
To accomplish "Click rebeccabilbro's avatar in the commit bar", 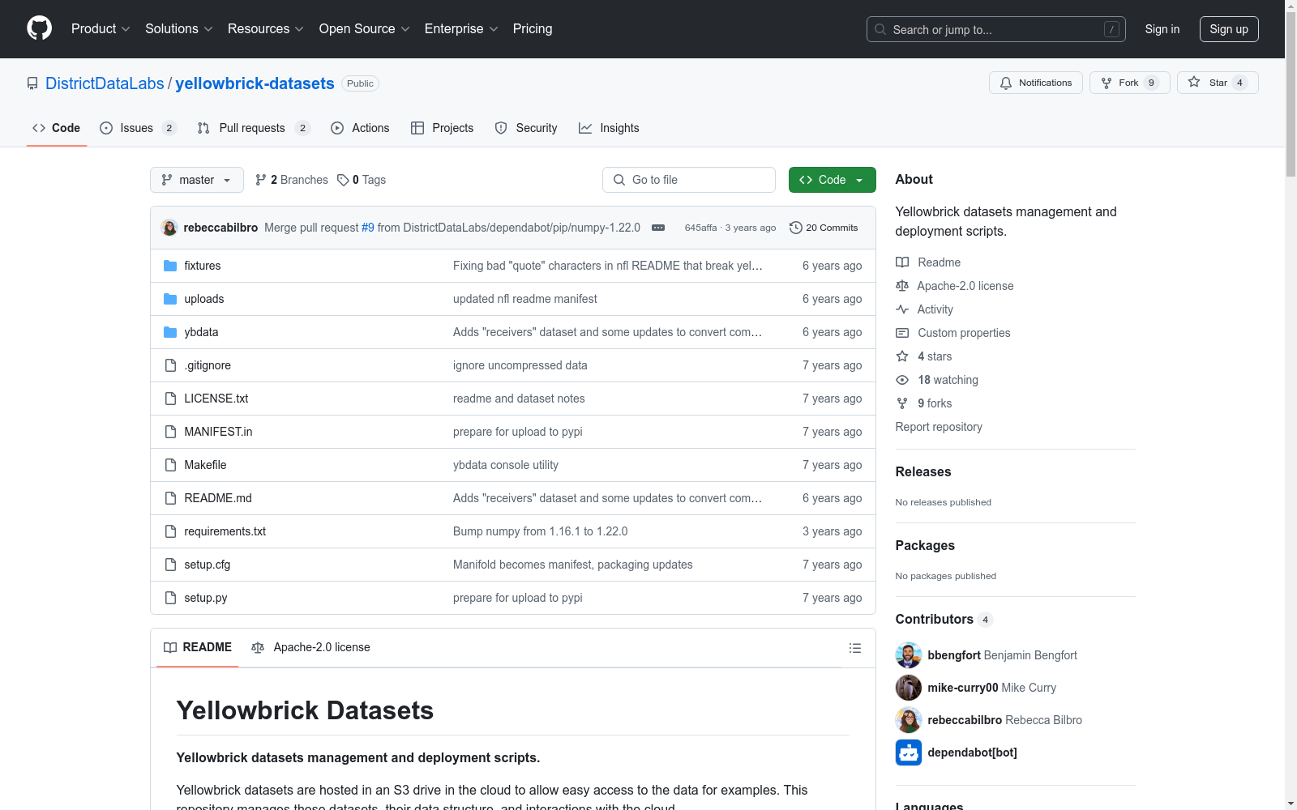I will tap(169, 228).
